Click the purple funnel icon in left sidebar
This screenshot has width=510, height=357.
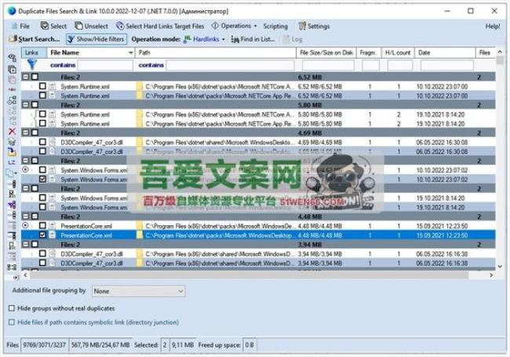[12, 205]
